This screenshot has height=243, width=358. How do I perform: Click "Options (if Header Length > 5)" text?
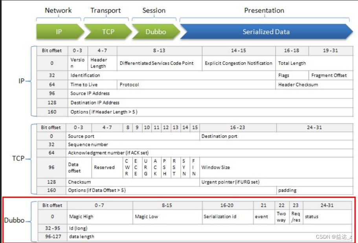point(104,112)
